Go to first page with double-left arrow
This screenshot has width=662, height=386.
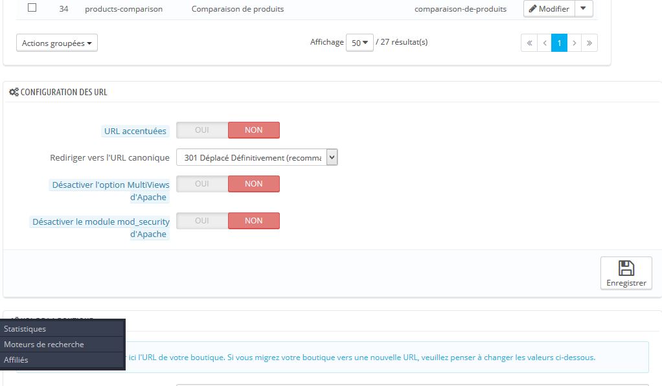pyautogui.click(x=529, y=43)
